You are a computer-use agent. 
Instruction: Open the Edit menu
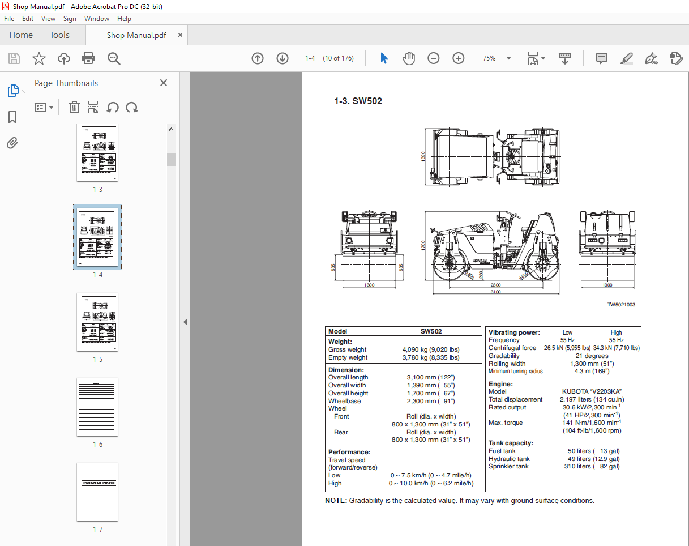[28, 19]
